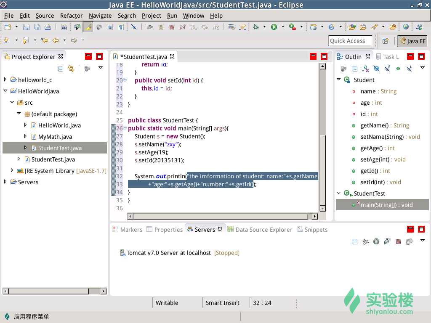The image size is (431, 323).
Task: Expand the HelloWorld.java tree node
Action: pos(25,125)
